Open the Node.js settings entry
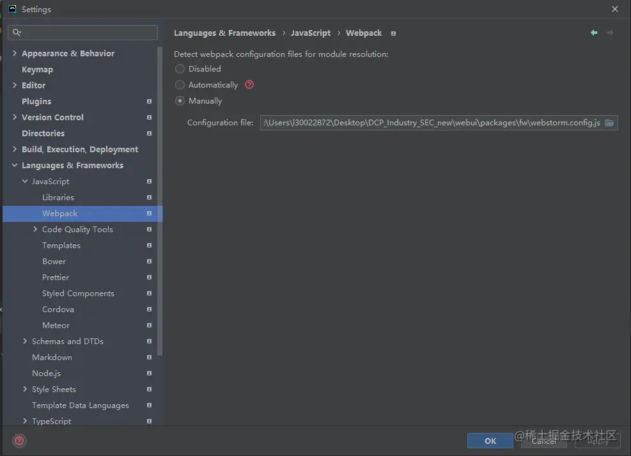The width and height of the screenshot is (631, 456). pos(46,373)
